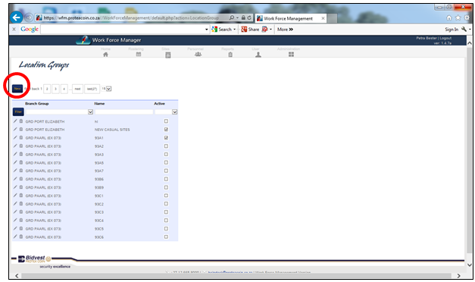This screenshot has width=475, height=282.
Task: Delete the 93A1 row using its trash icon
Action: 21,138
